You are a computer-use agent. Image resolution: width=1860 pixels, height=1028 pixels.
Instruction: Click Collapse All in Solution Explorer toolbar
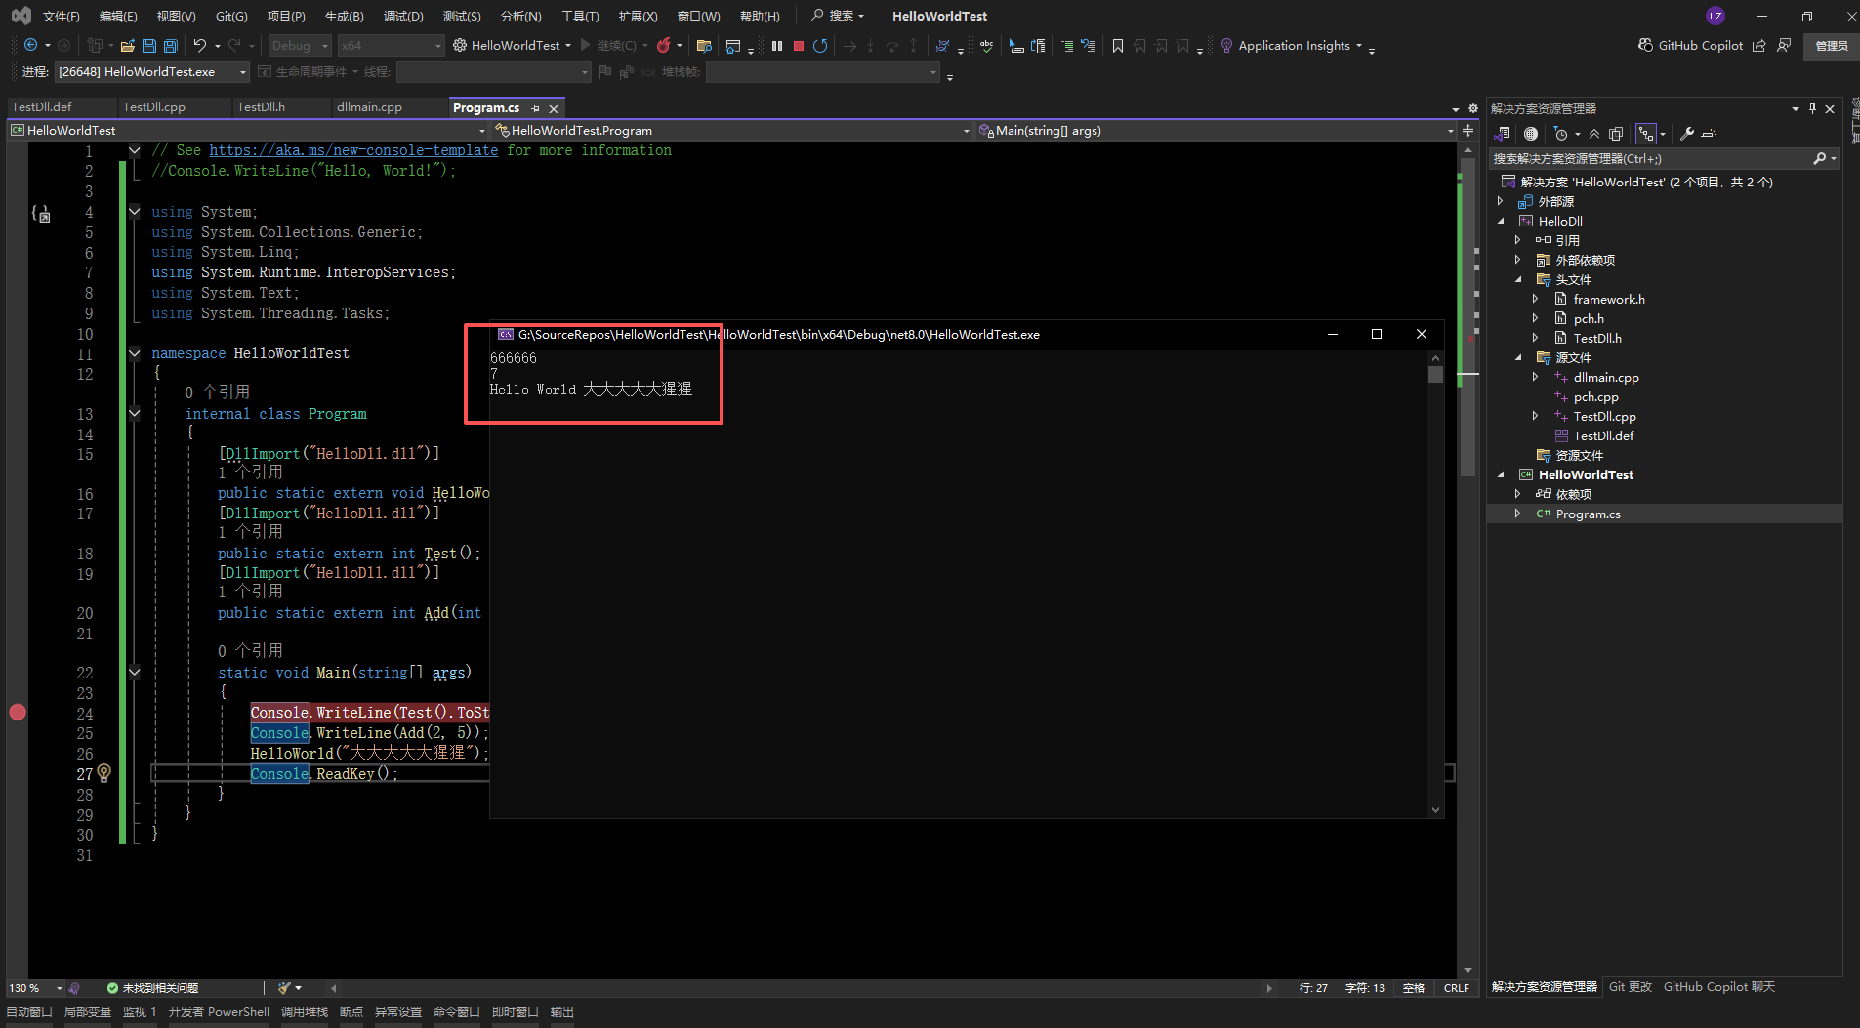pyautogui.click(x=1594, y=134)
